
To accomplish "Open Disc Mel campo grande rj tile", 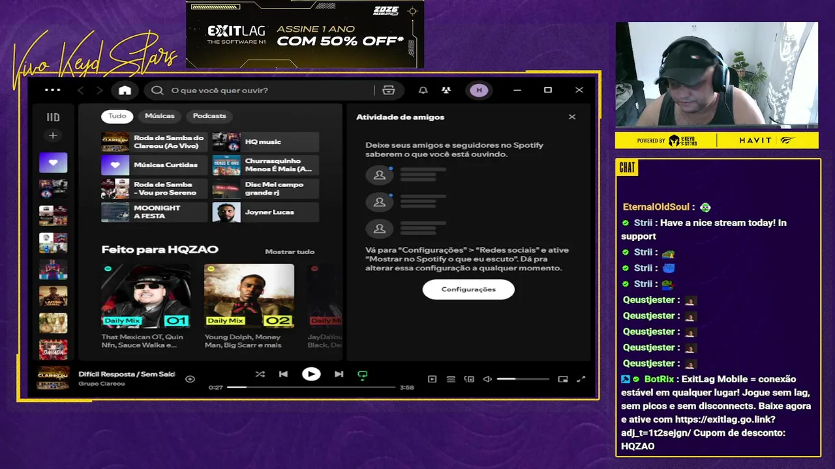I will pyautogui.click(x=266, y=189).
